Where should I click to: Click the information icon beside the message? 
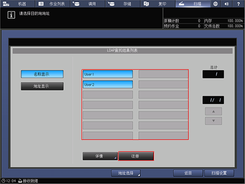click(11, 15)
